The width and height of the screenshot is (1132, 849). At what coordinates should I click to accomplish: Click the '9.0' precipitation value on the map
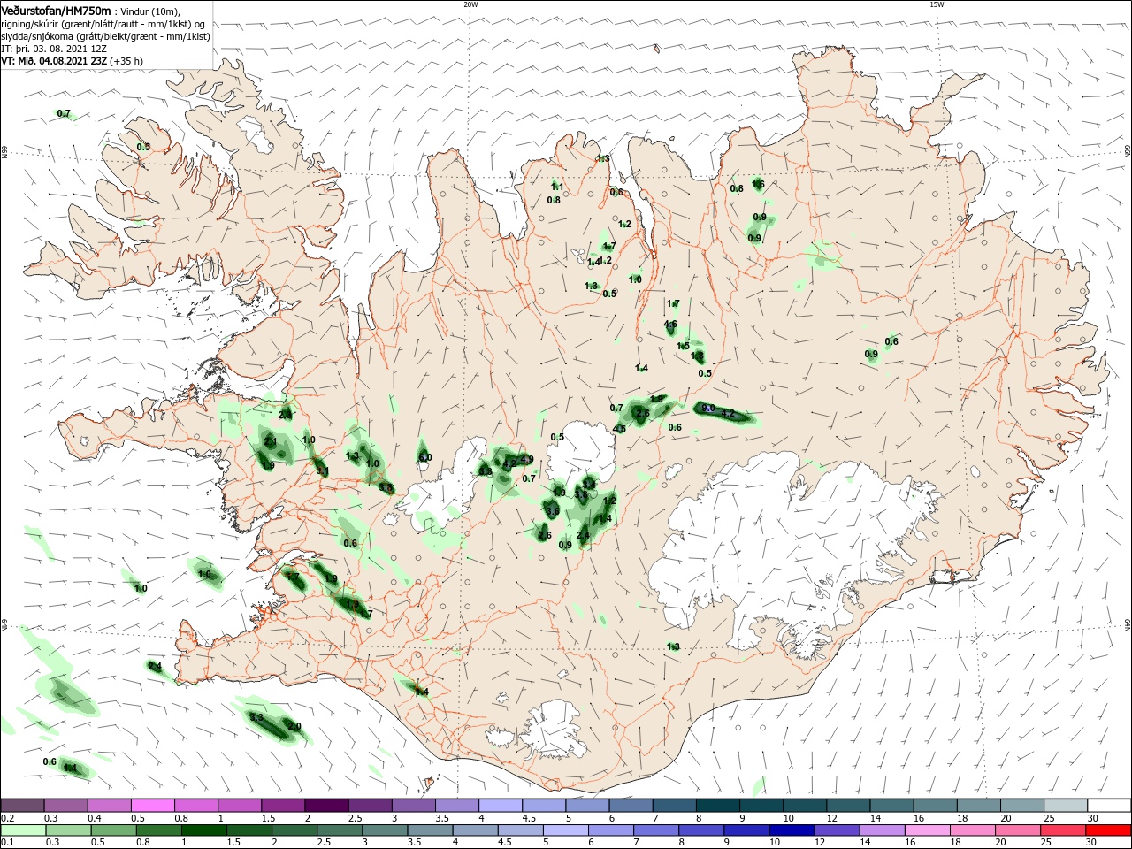(707, 409)
